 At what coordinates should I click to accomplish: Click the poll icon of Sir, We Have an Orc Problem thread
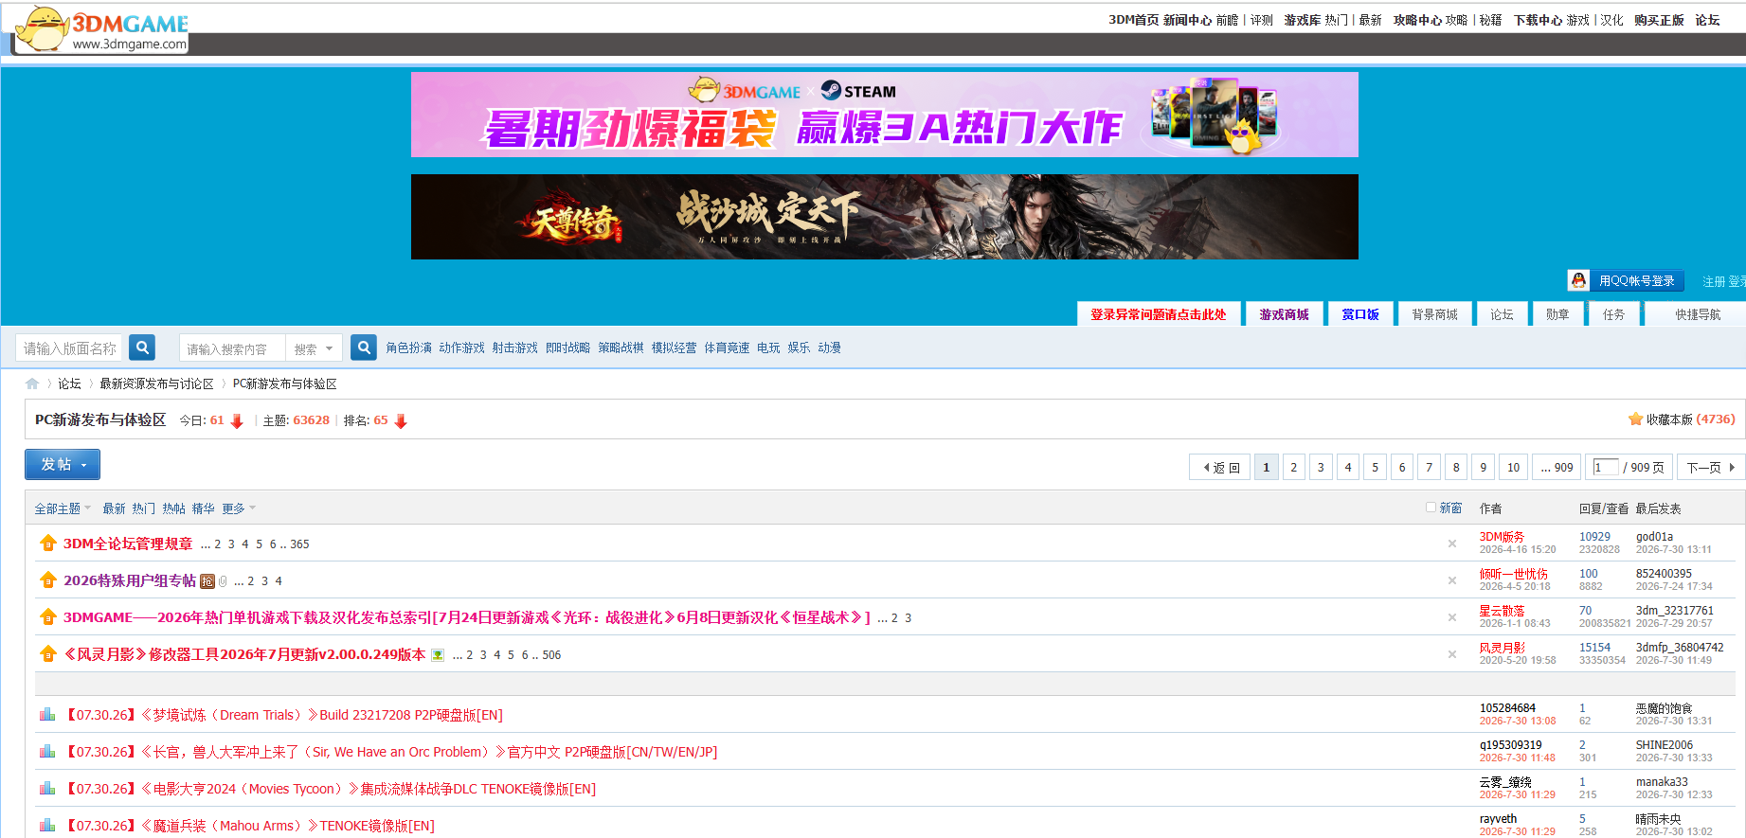click(47, 751)
